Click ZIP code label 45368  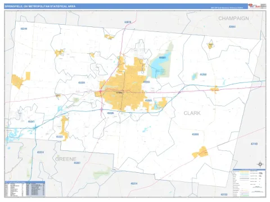click(x=195, y=134)
